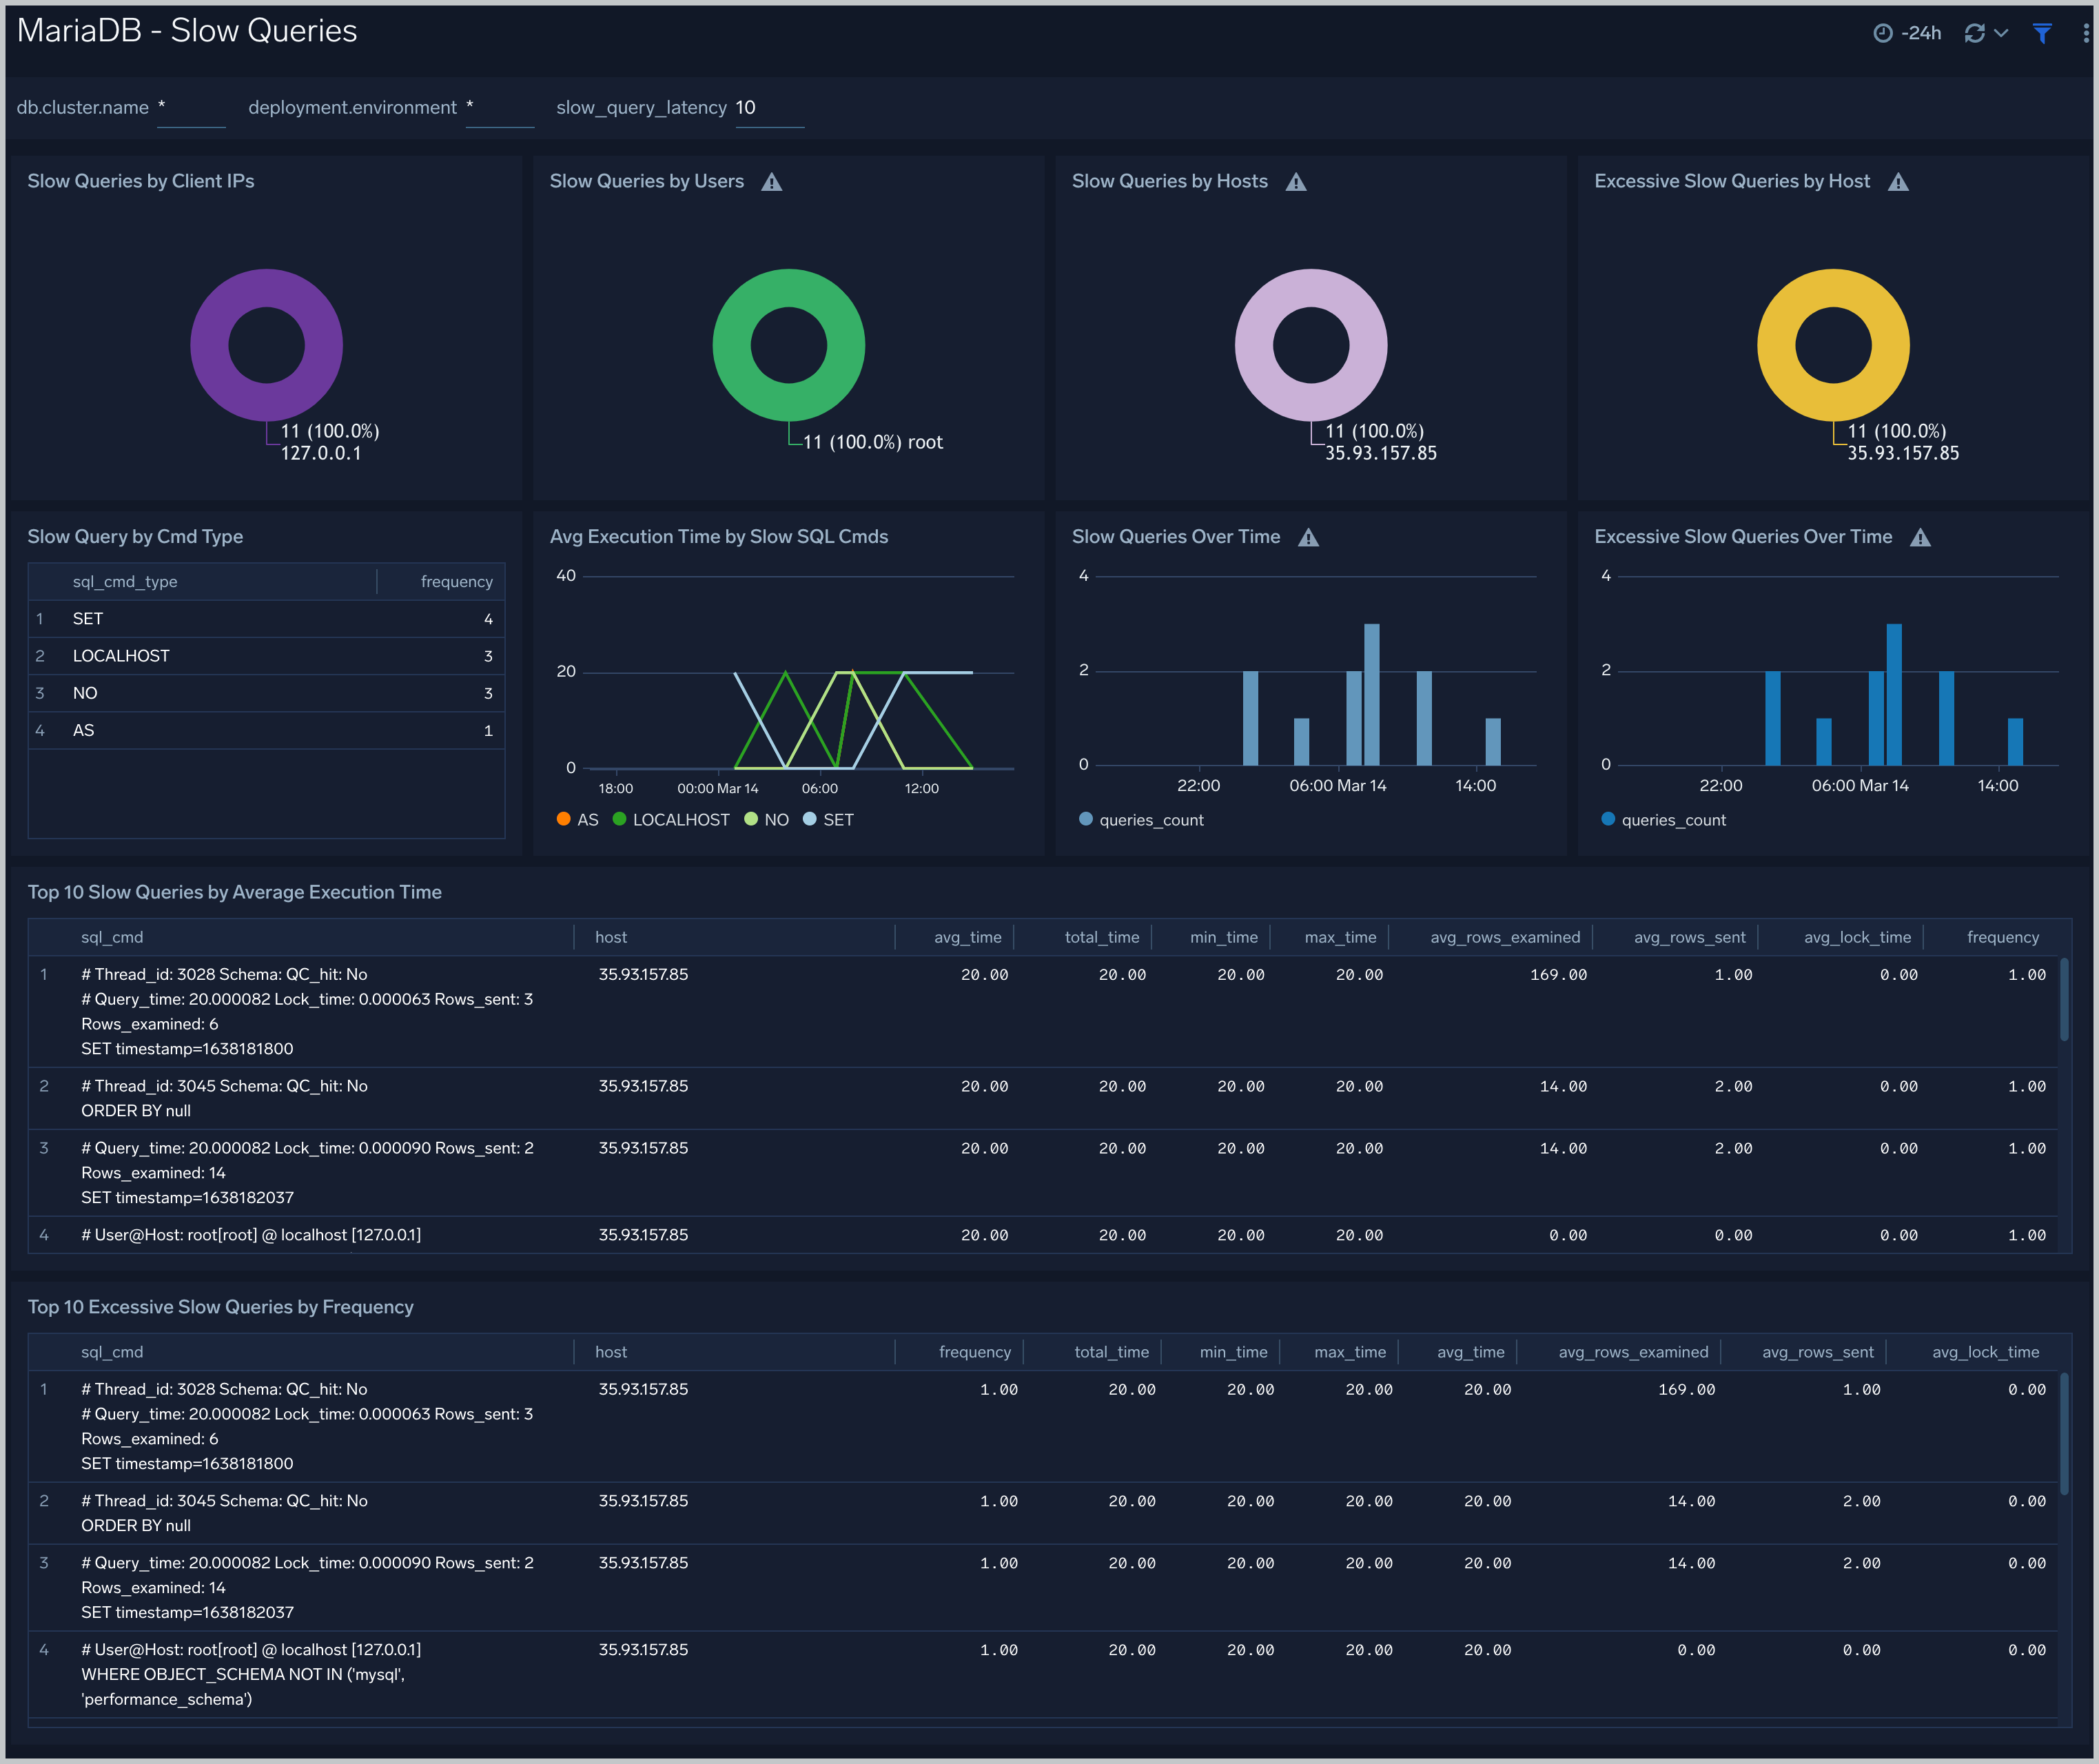The image size is (2099, 1764).
Task: Sort Excessive Frequency table by avg_rows_sent
Action: (x=1817, y=1353)
